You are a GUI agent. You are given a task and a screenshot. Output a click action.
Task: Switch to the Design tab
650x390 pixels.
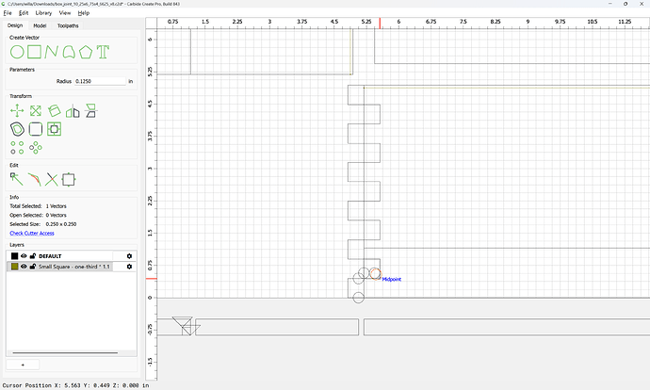point(15,25)
